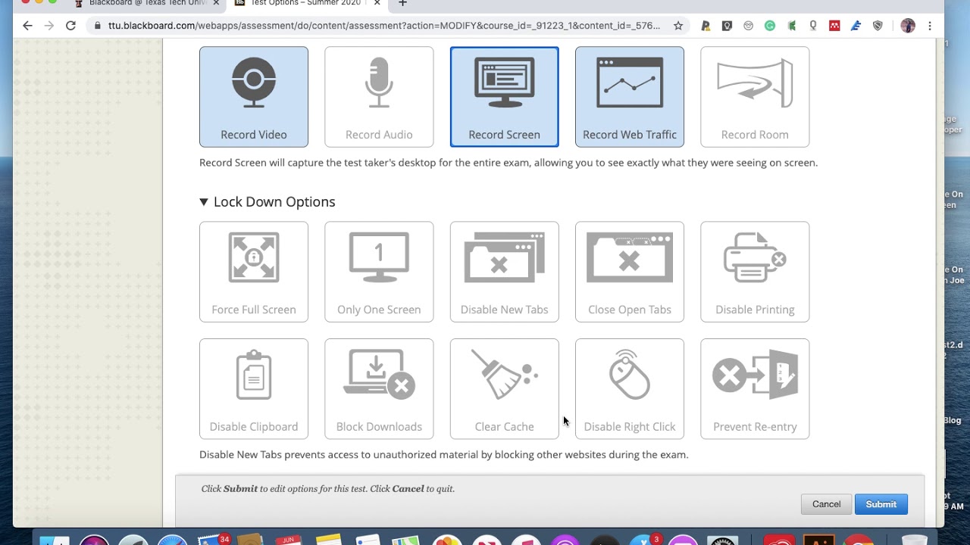Toggle the Record Video option

254,97
